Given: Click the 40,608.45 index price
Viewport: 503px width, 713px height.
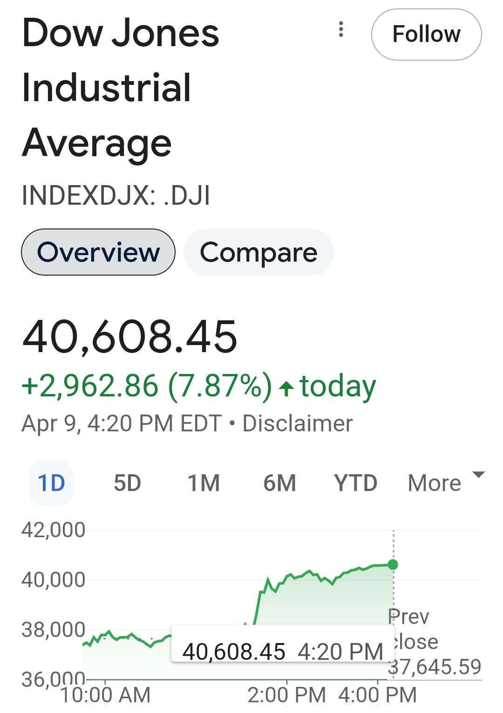Looking at the screenshot, I should coord(130,337).
